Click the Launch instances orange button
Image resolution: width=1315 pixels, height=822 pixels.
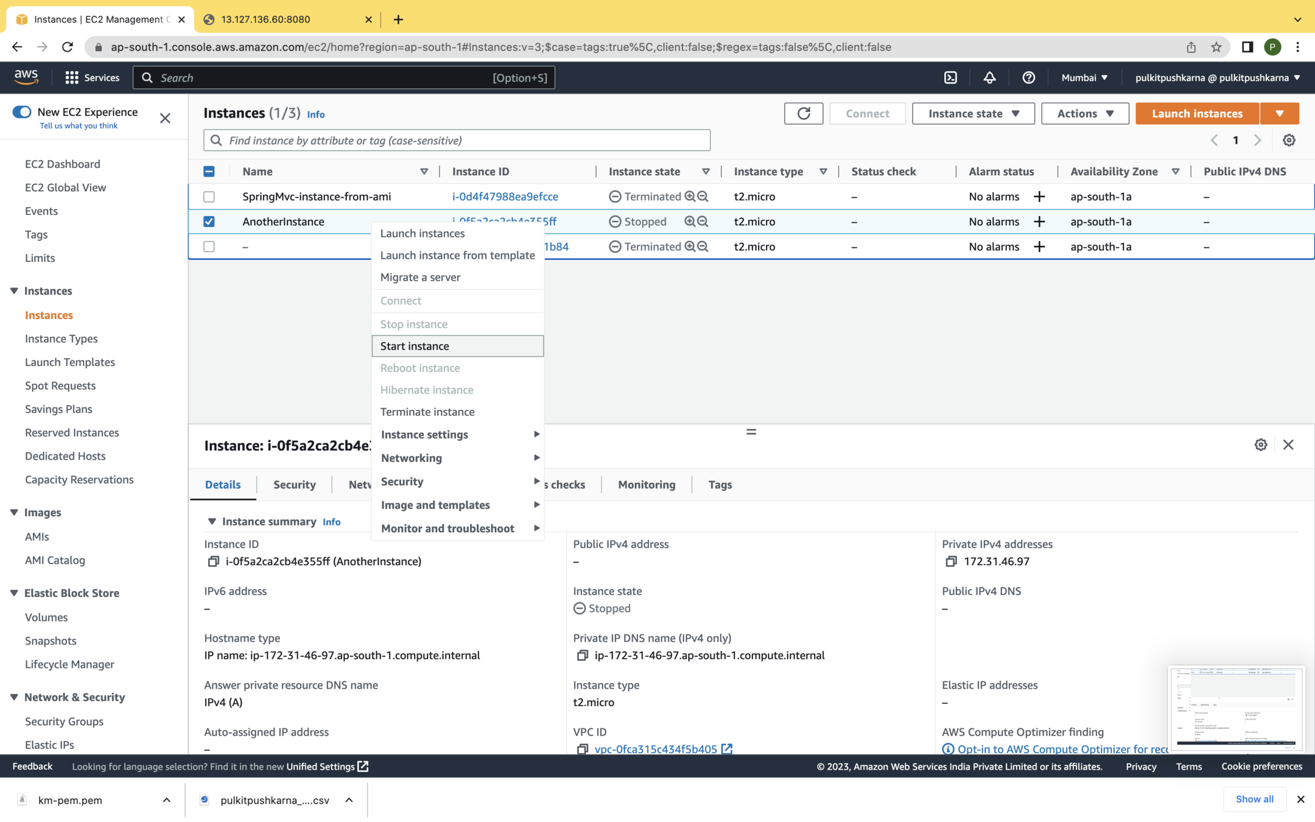click(1196, 113)
